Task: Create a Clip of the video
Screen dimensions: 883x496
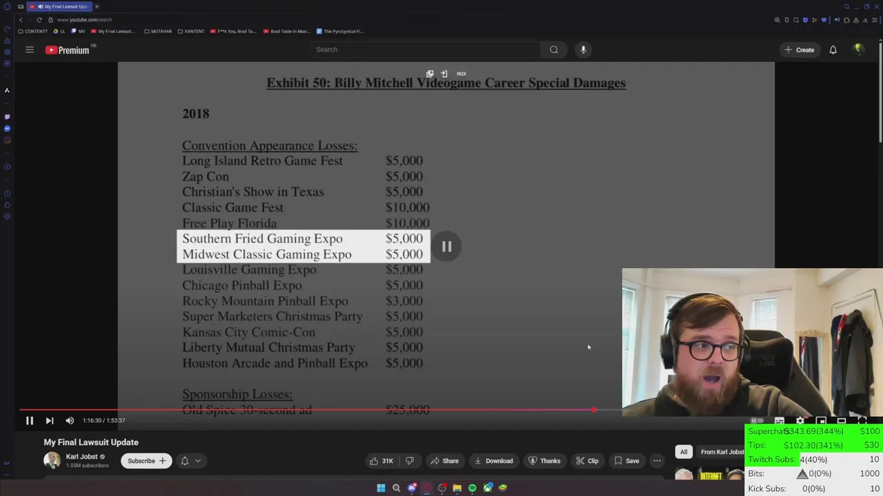Action: [x=587, y=461]
